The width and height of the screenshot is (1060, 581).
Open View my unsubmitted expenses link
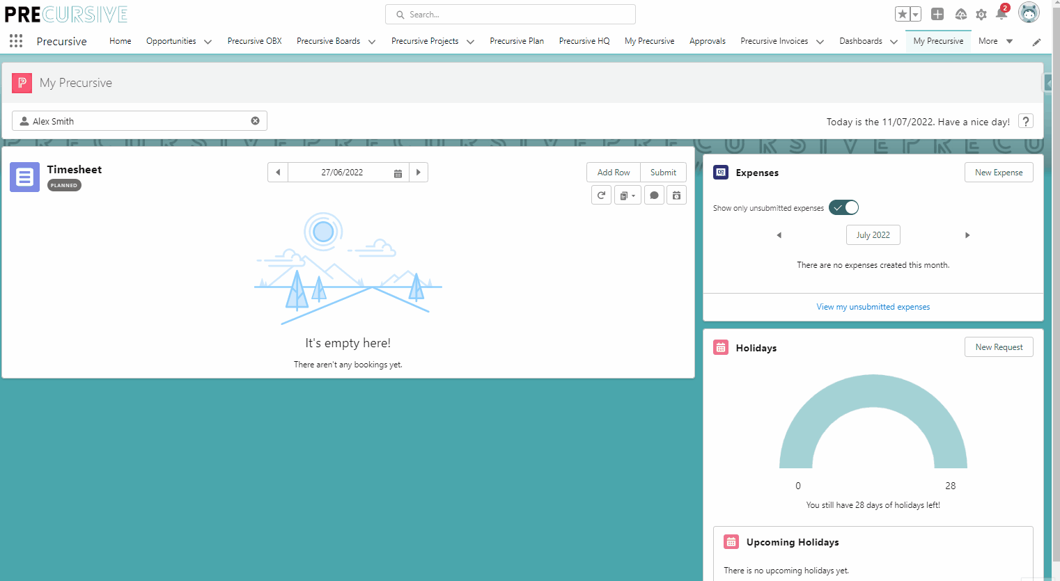pyautogui.click(x=873, y=307)
